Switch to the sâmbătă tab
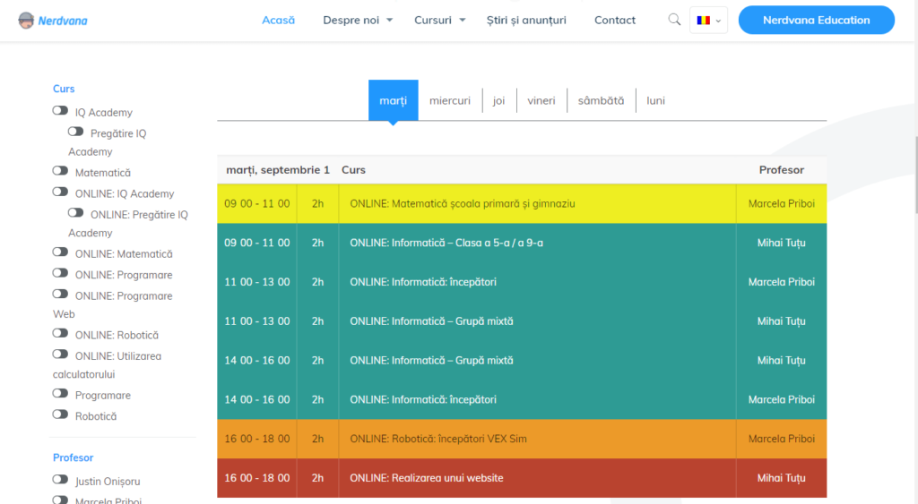Viewport: 918px width, 504px height. coord(601,100)
